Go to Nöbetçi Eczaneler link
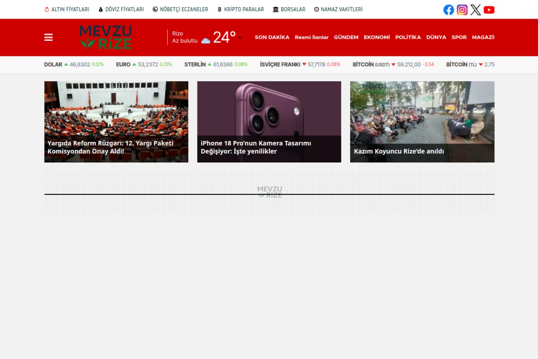Viewport: 538px width, 359px height. [x=184, y=9]
